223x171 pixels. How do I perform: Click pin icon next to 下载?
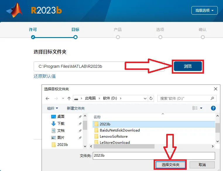coord(80,124)
